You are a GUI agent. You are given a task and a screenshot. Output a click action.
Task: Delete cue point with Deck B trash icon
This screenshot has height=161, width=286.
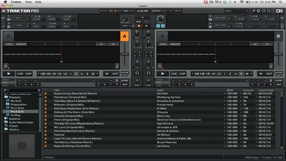click(271, 80)
